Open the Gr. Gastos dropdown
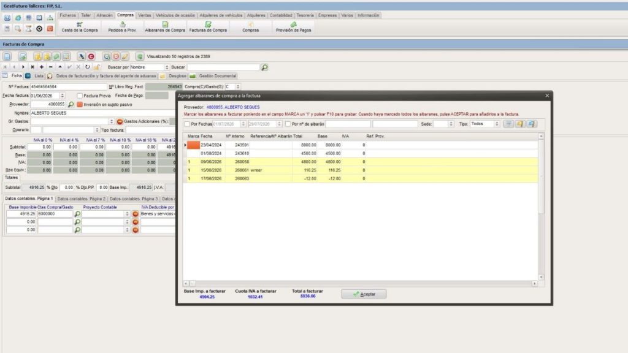 click(112, 121)
